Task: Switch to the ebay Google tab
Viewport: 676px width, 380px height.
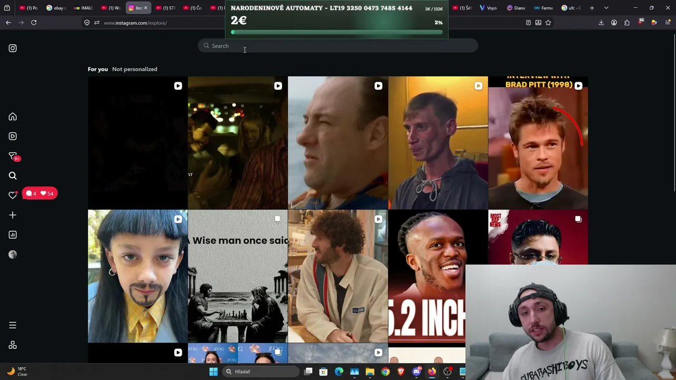Action: point(56,8)
